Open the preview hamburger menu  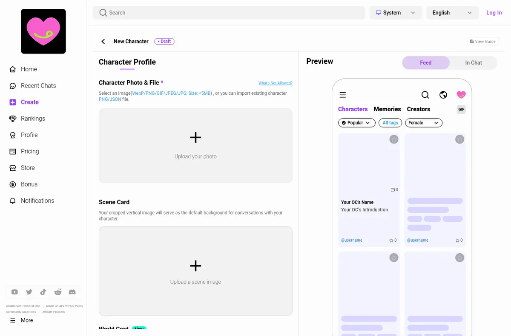tap(343, 95)
